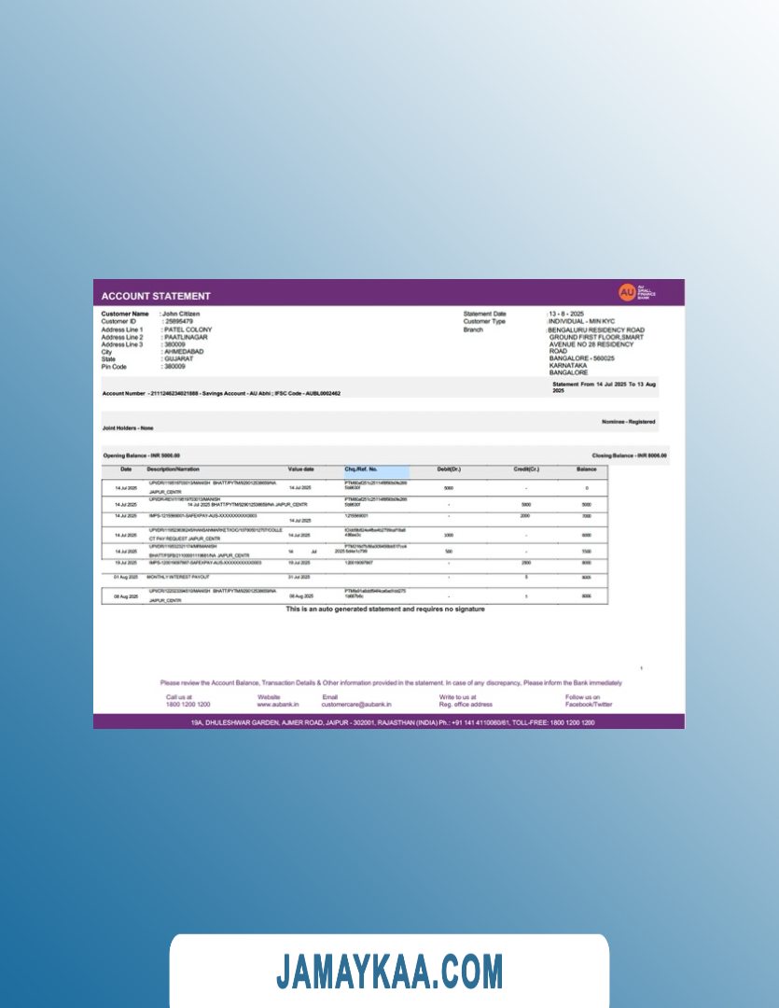Click the Description/Narration column header
Screen dimensions: 779x1008
(x=173, y=469)
